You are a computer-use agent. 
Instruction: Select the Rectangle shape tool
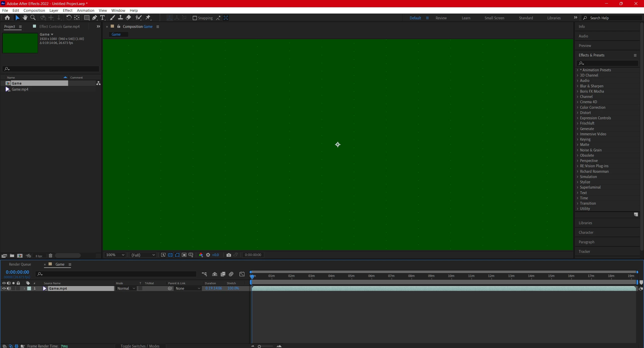tap(86, 18)
